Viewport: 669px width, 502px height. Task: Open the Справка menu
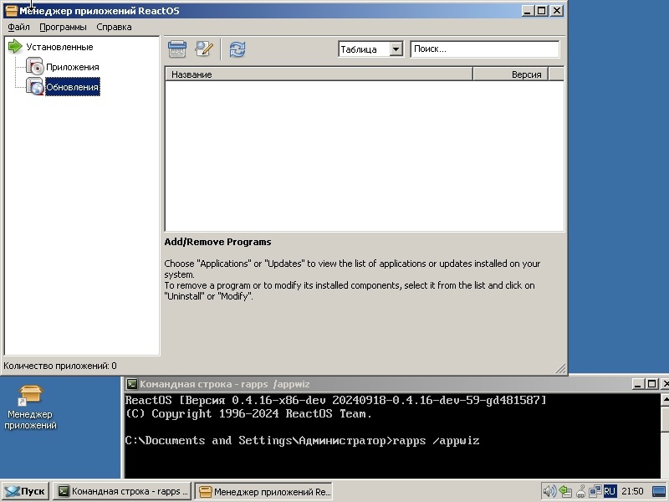tap(114, 27)
